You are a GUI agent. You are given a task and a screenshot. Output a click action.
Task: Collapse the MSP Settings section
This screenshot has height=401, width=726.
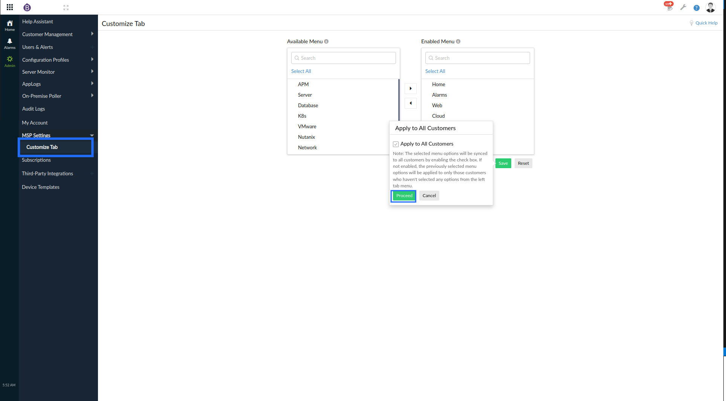coord(36,135)
